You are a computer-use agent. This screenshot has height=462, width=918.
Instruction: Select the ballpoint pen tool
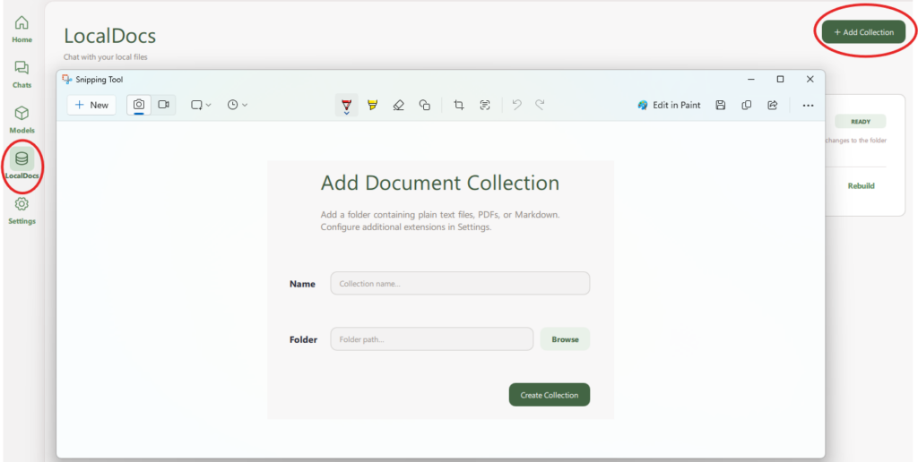(347, 105)
